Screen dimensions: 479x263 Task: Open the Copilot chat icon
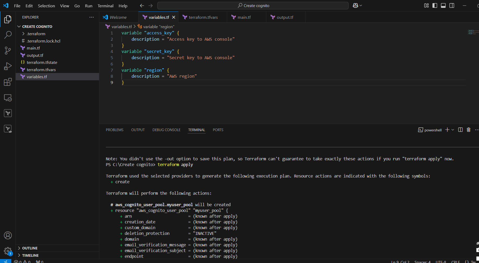(355, 5)
